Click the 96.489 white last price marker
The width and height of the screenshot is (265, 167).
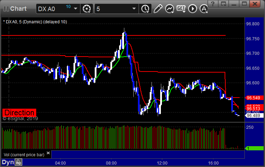254,115
